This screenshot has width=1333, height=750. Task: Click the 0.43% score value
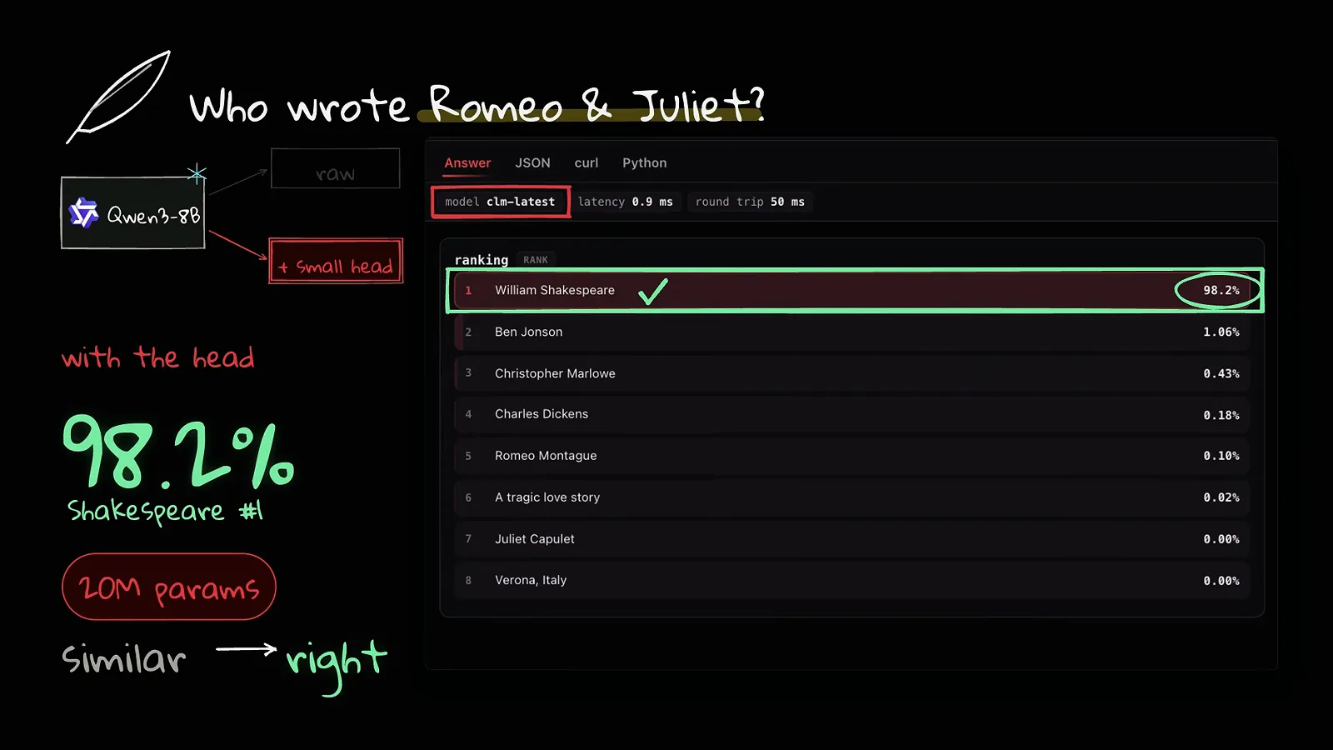[1221, 373]
